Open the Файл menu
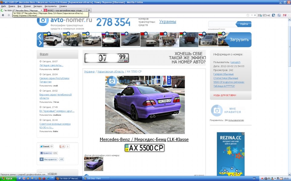Image resolution: width=291 pixels, height=181 pixels. [x=3, y=6]
